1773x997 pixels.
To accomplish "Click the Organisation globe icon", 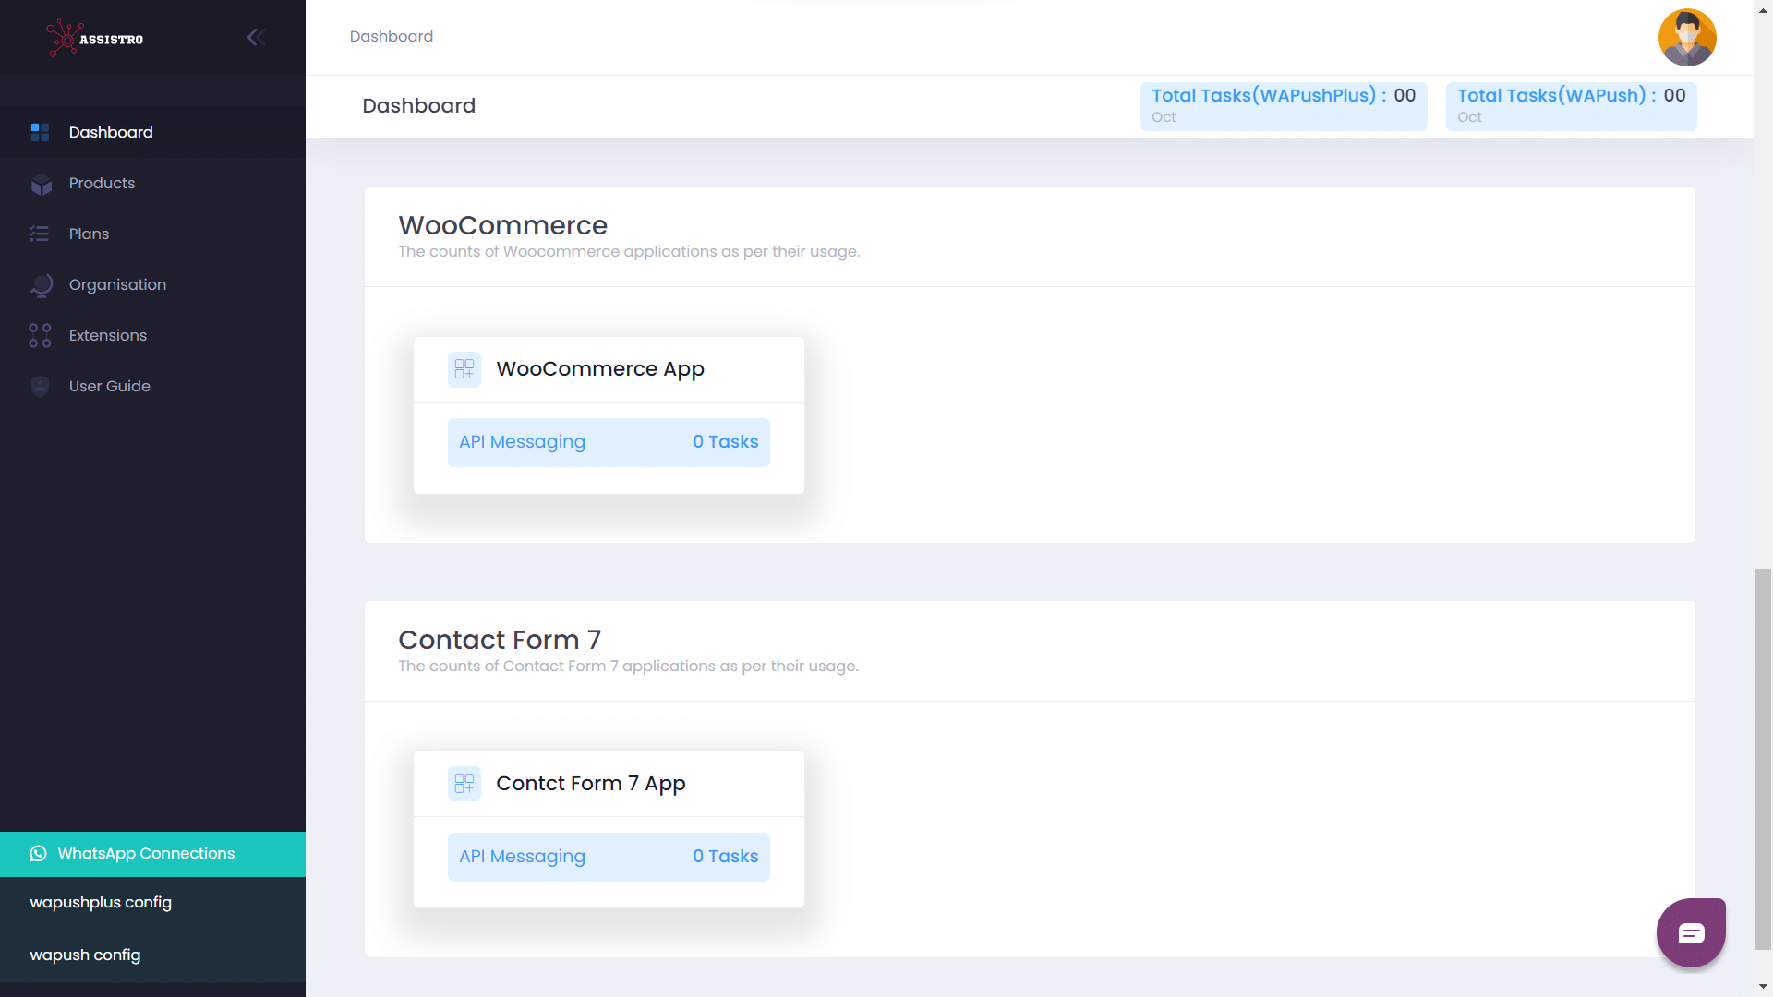I will (41, 285).
